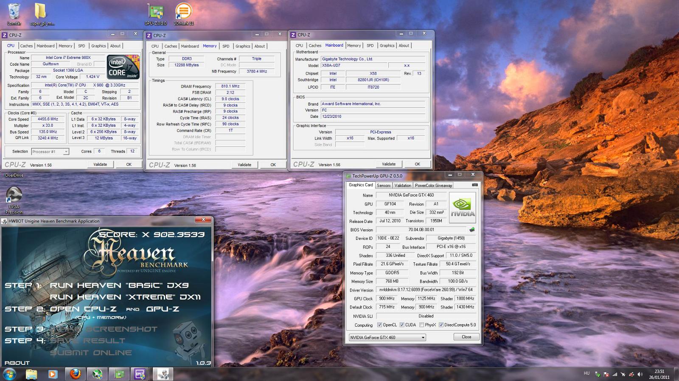Click the CPU Name field Intel Core i7 Extreme 980X

(68, 58)
